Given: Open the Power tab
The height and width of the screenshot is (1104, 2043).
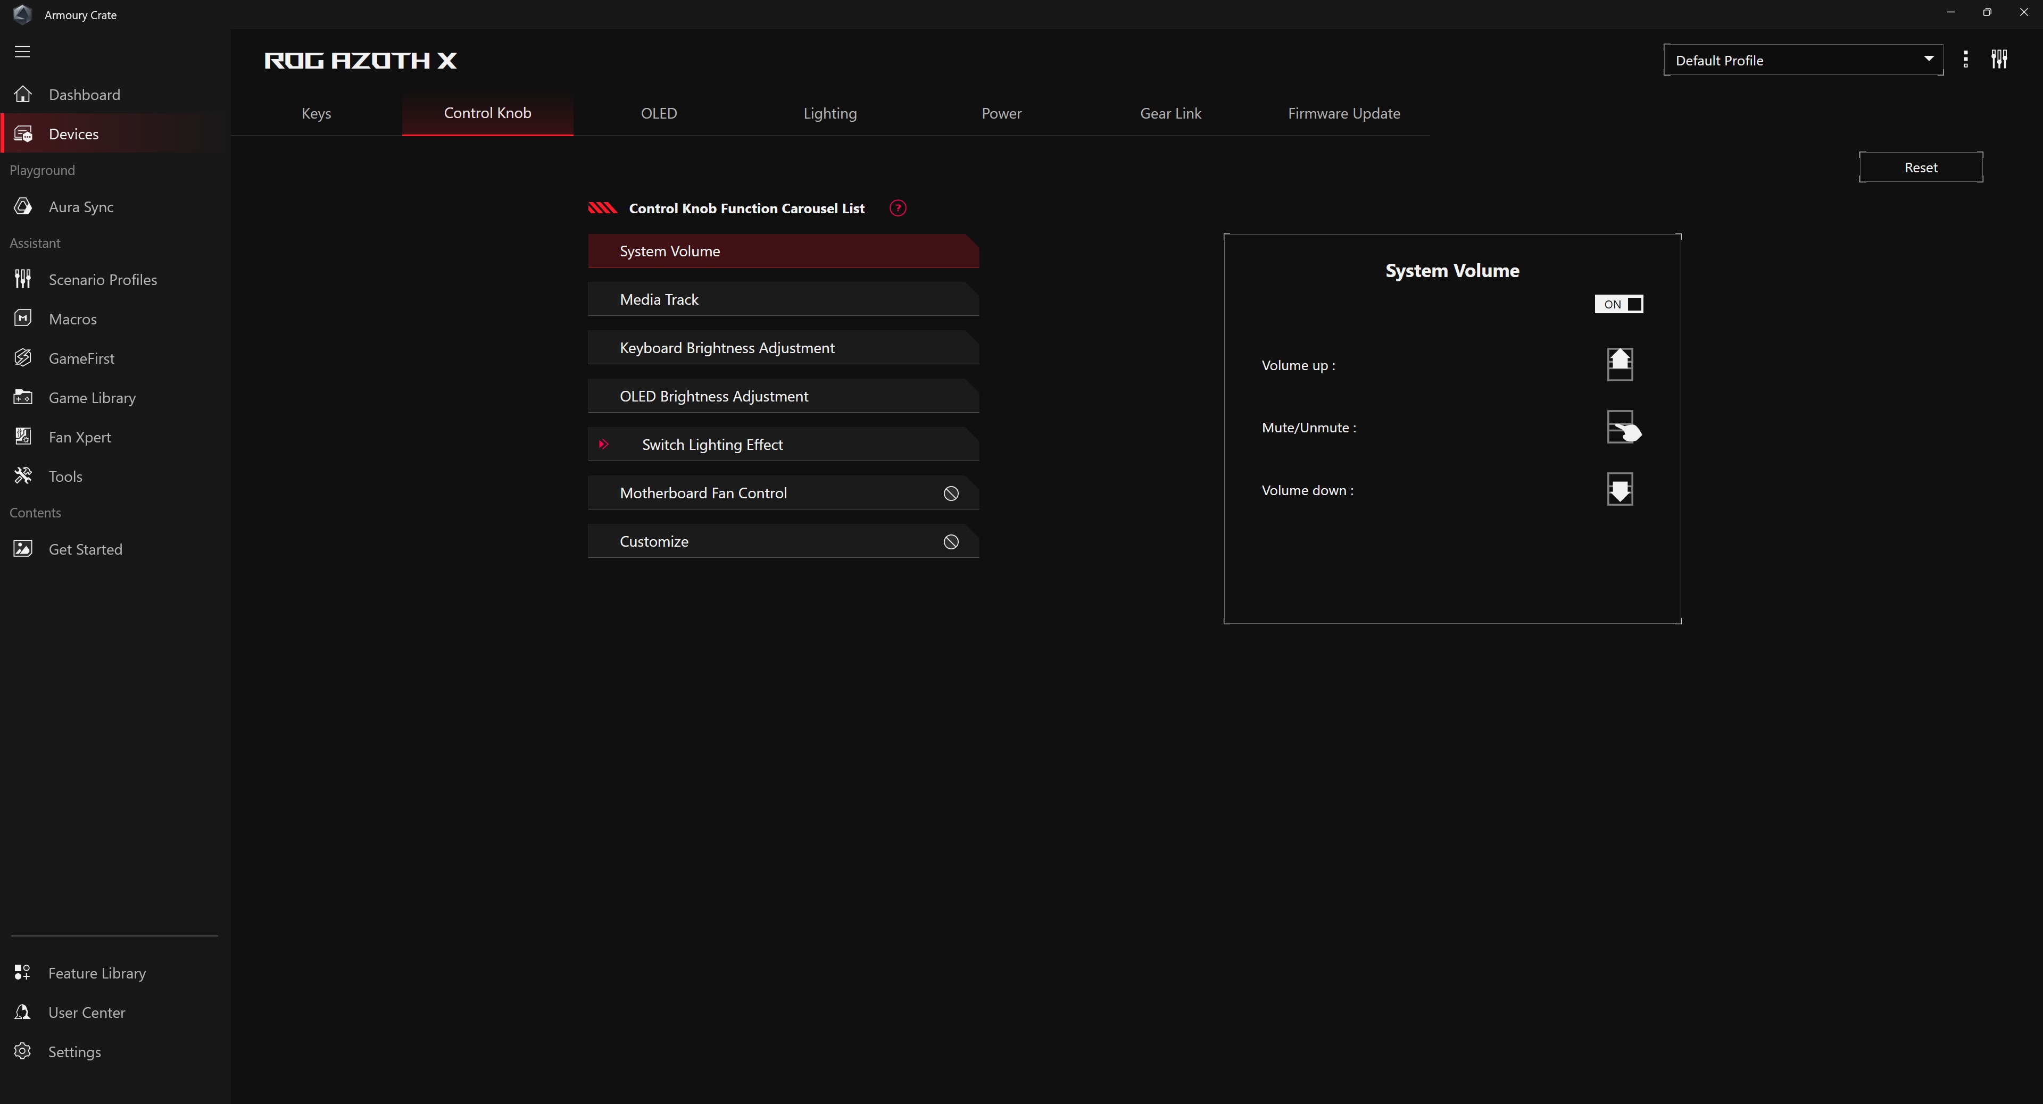Looking at the screenshot, I should (x=1002, y=113).
